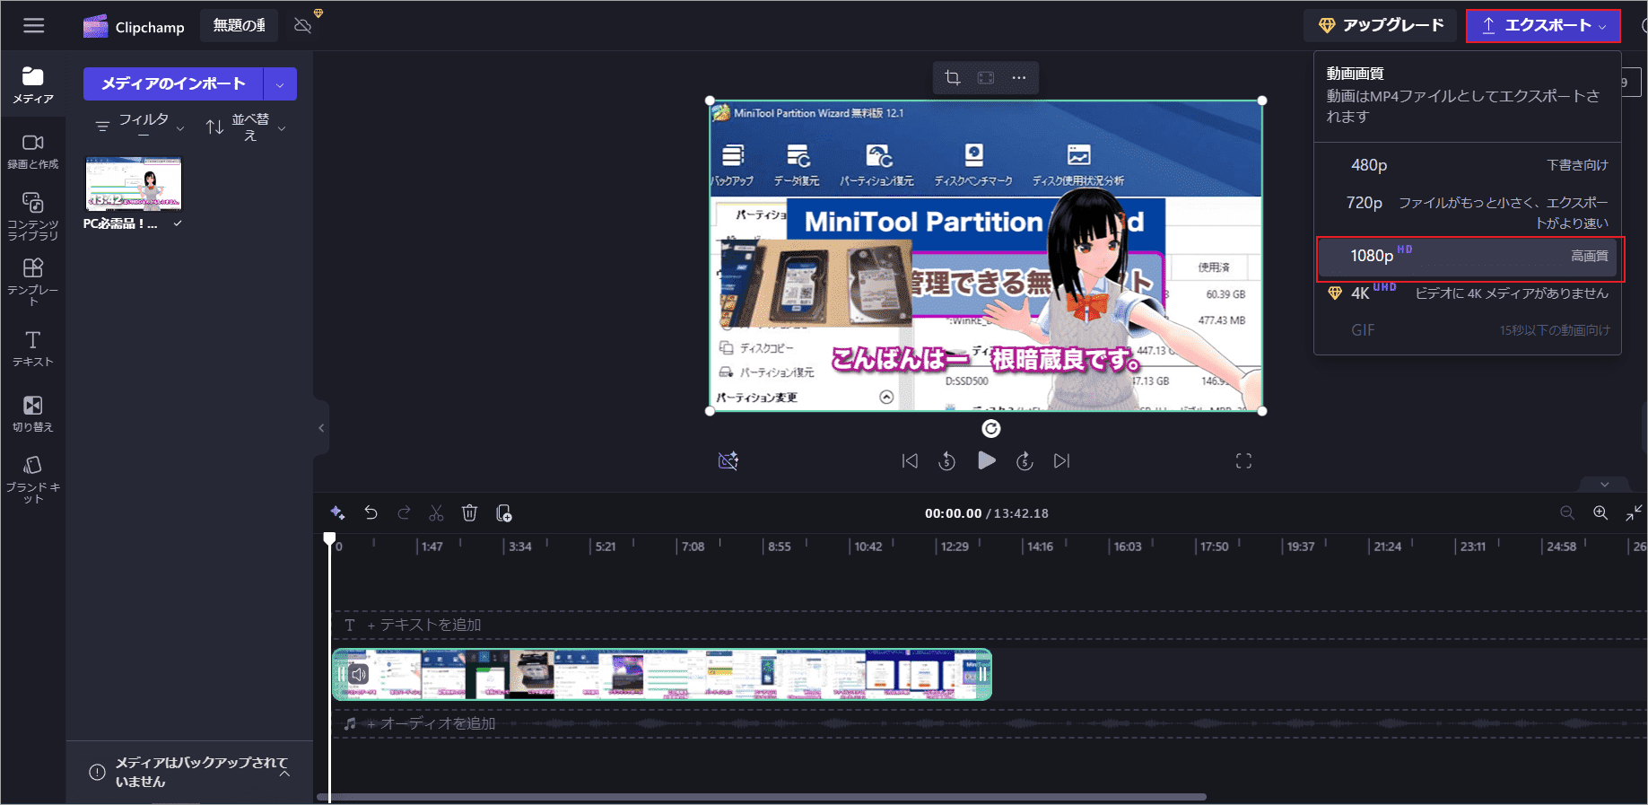This screenshot has width=1648, height=805.
Task: Click the cloud sync off icon
Action: click(x=303, y=26)
